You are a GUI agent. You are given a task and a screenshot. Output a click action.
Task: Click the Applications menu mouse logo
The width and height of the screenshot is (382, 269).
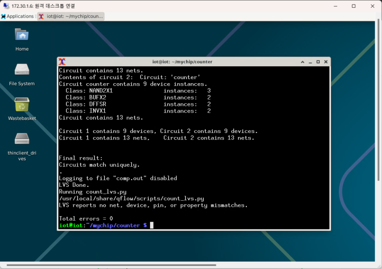(x=4, y=16)
